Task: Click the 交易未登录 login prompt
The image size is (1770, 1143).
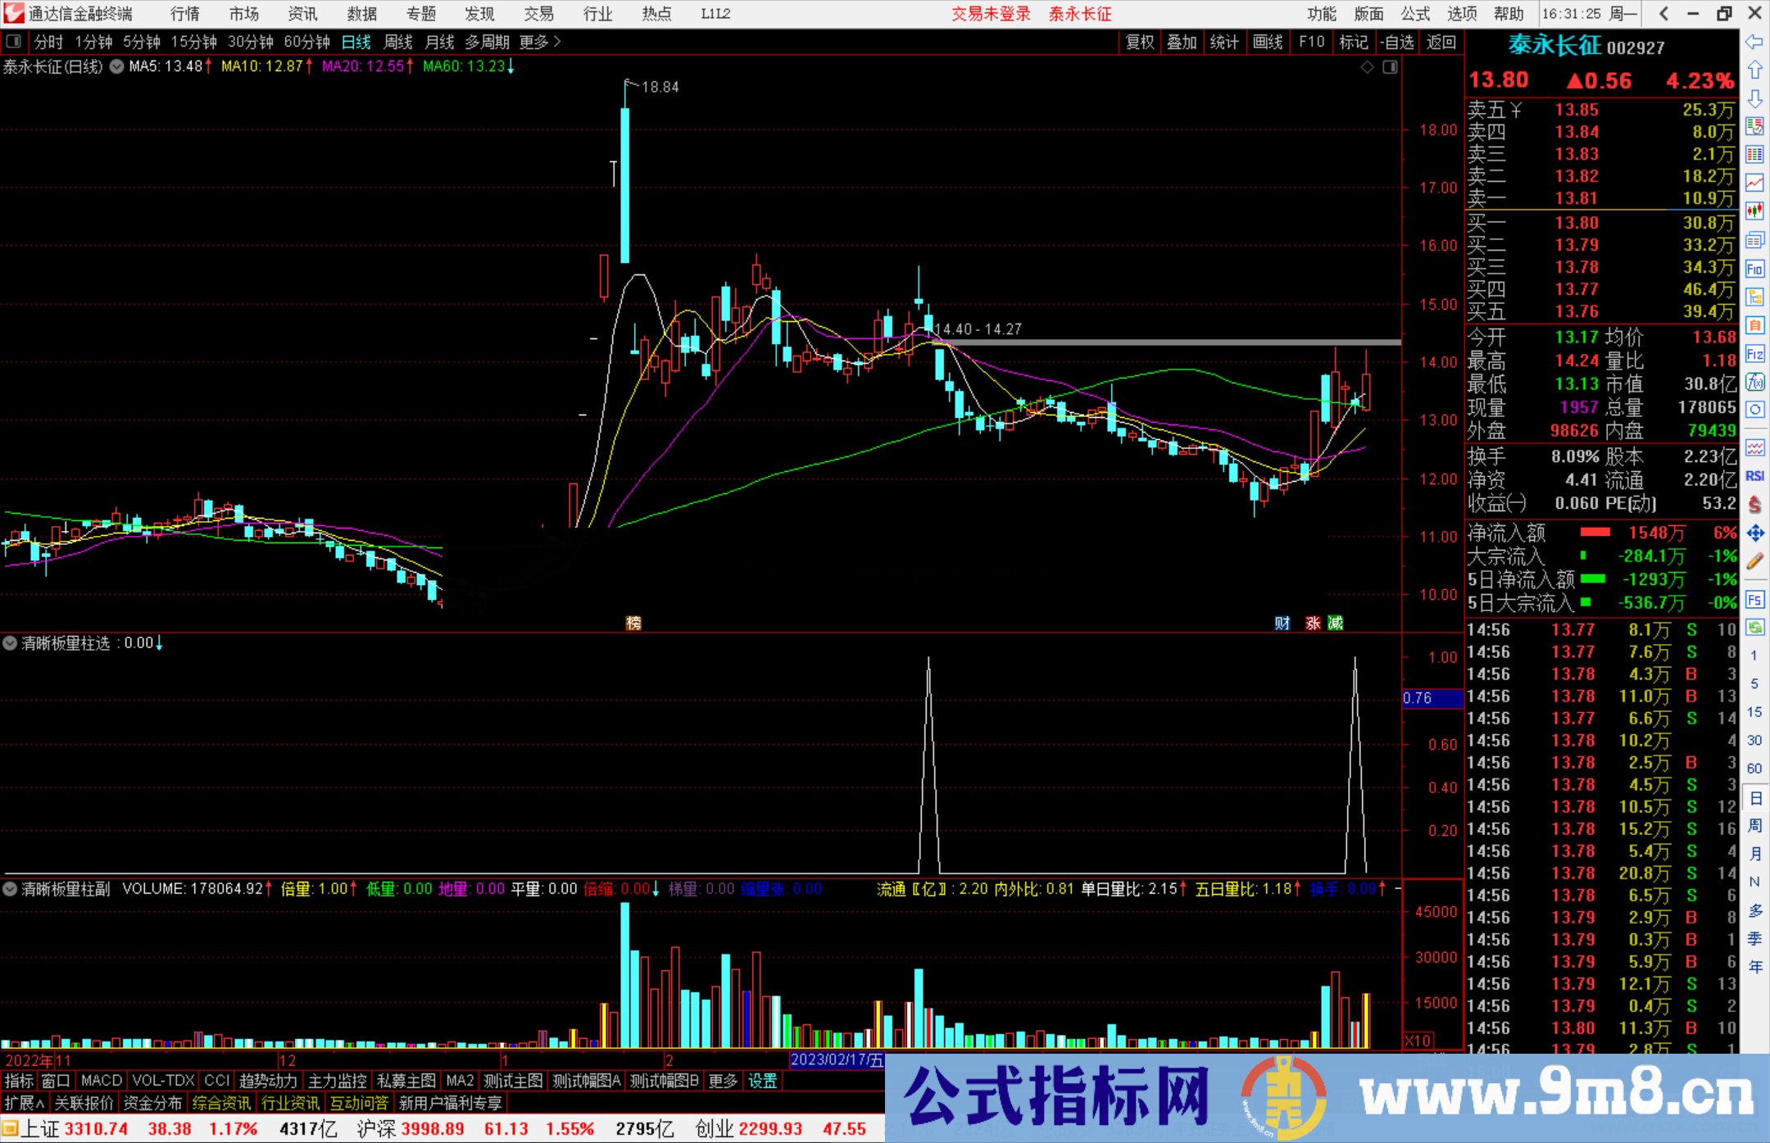Action: [x=991, y=14]
